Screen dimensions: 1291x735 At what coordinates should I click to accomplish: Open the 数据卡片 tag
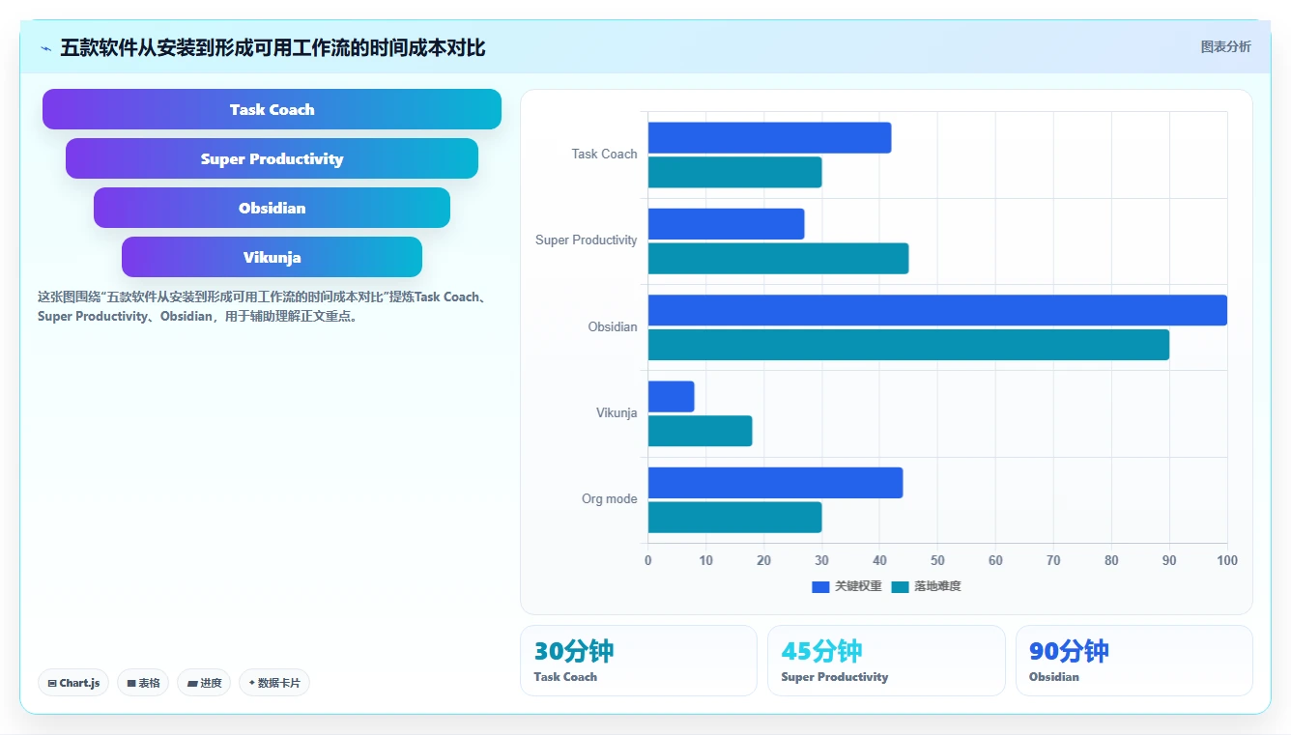coord(274,683)
